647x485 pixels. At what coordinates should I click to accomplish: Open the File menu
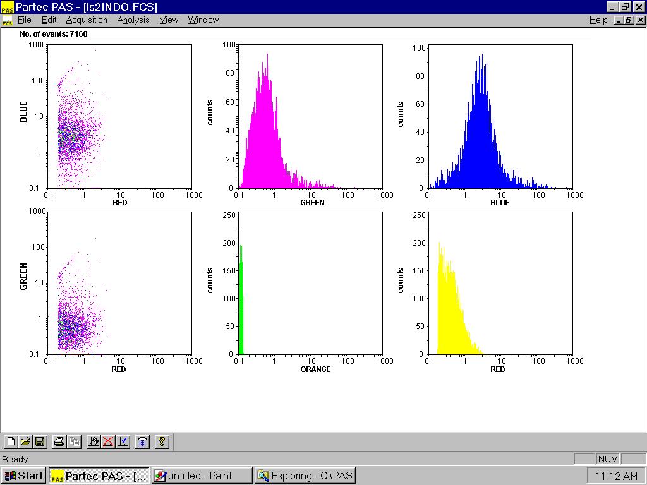[x=24, y=20]
